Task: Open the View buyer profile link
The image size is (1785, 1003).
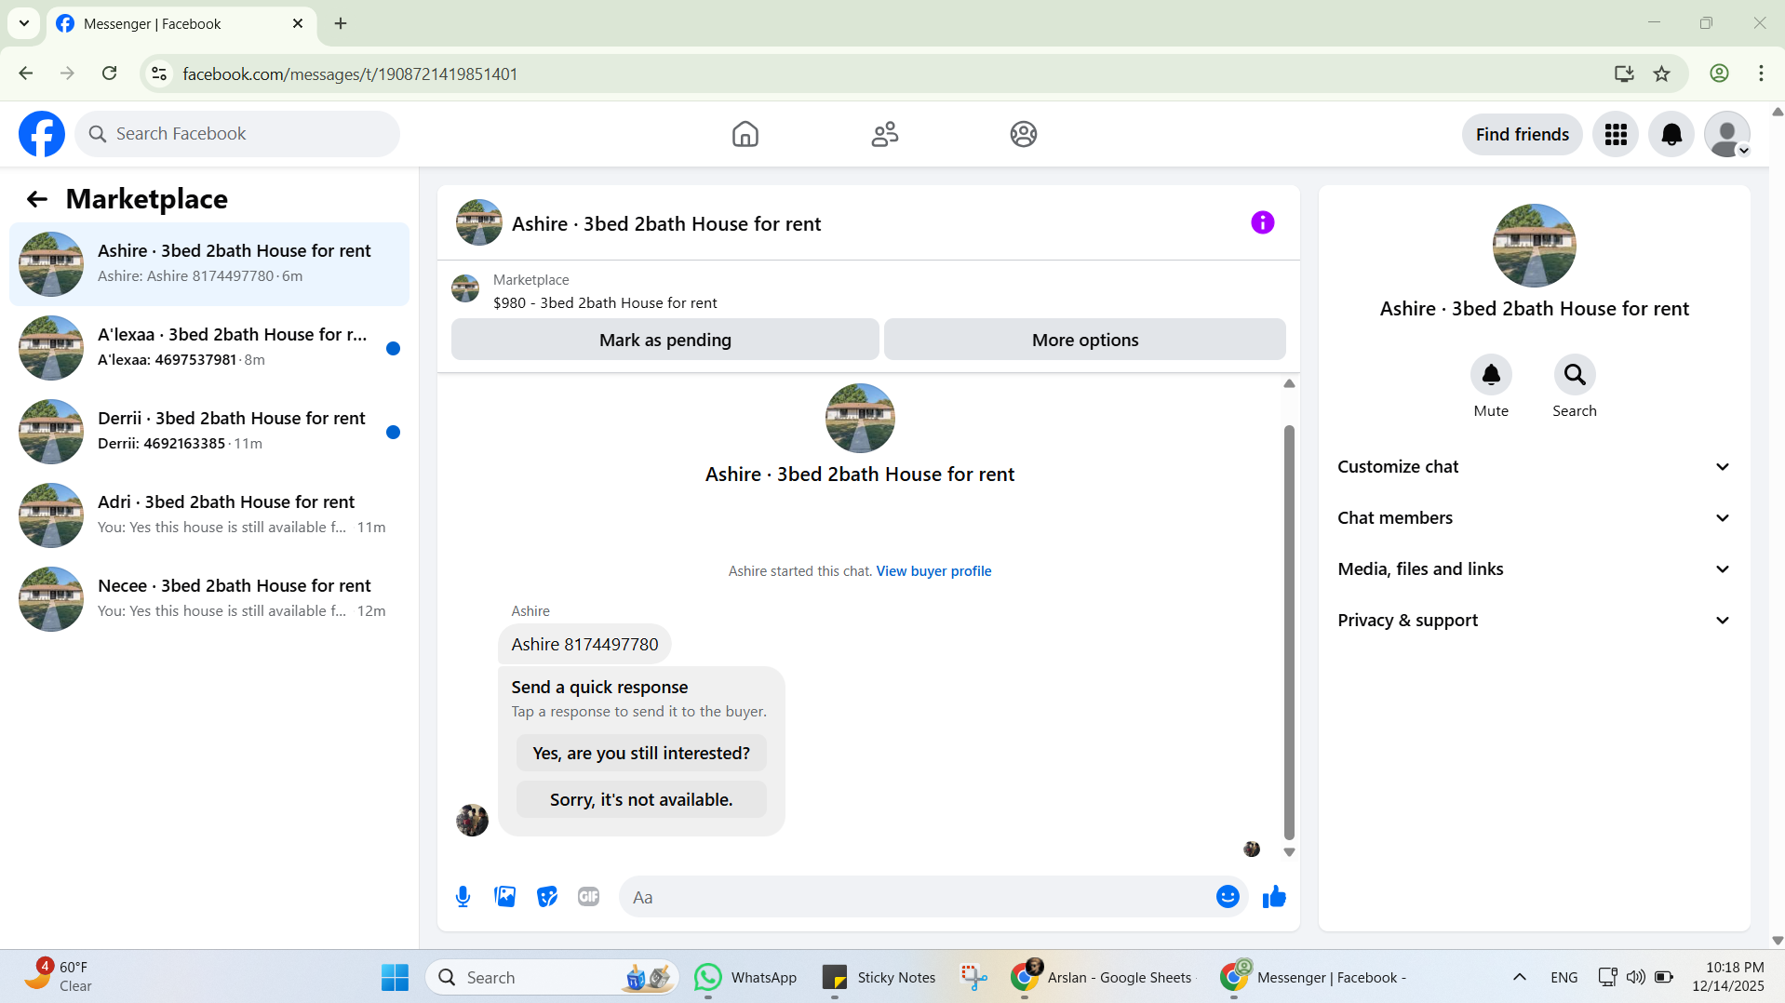Action: (933, 571)
